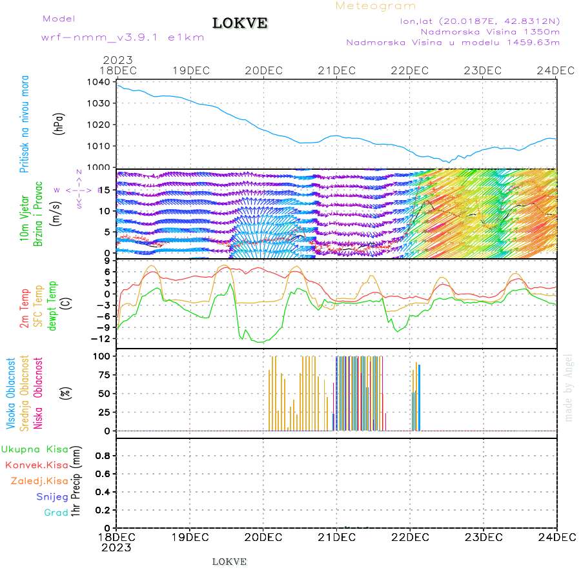Click the 0.8 tick on precipitation axis

[x=103, y=456]
